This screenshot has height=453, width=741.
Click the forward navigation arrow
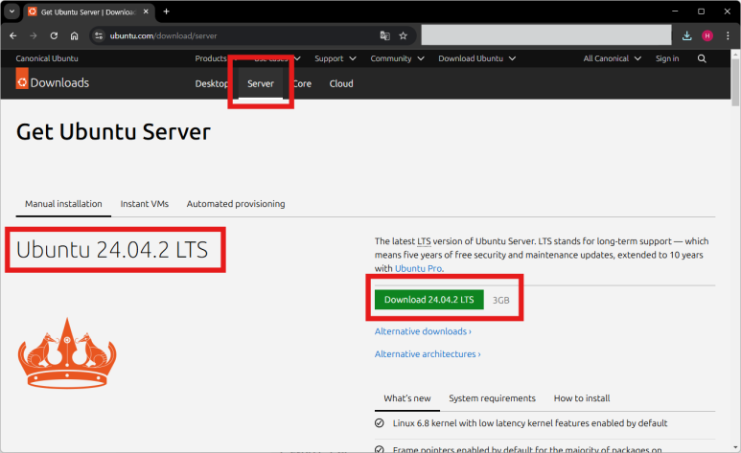(34, 35)
